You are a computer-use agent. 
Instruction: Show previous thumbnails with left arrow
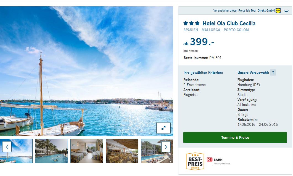point(7,147)
